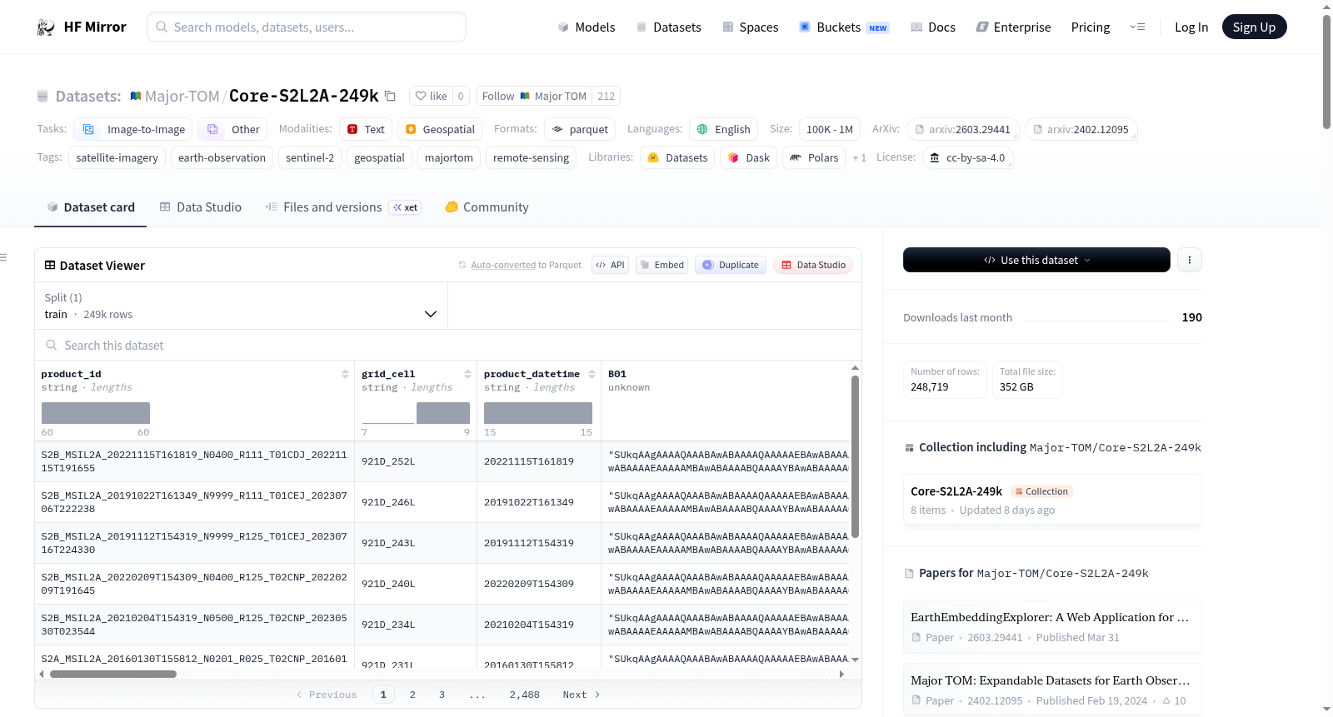
Task: Open the Use this dataset dropdown
Action: tap(1036, 260)
